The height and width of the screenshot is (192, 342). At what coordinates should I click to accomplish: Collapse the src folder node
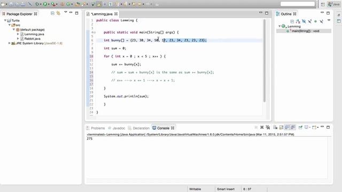[x=10, y=25]
